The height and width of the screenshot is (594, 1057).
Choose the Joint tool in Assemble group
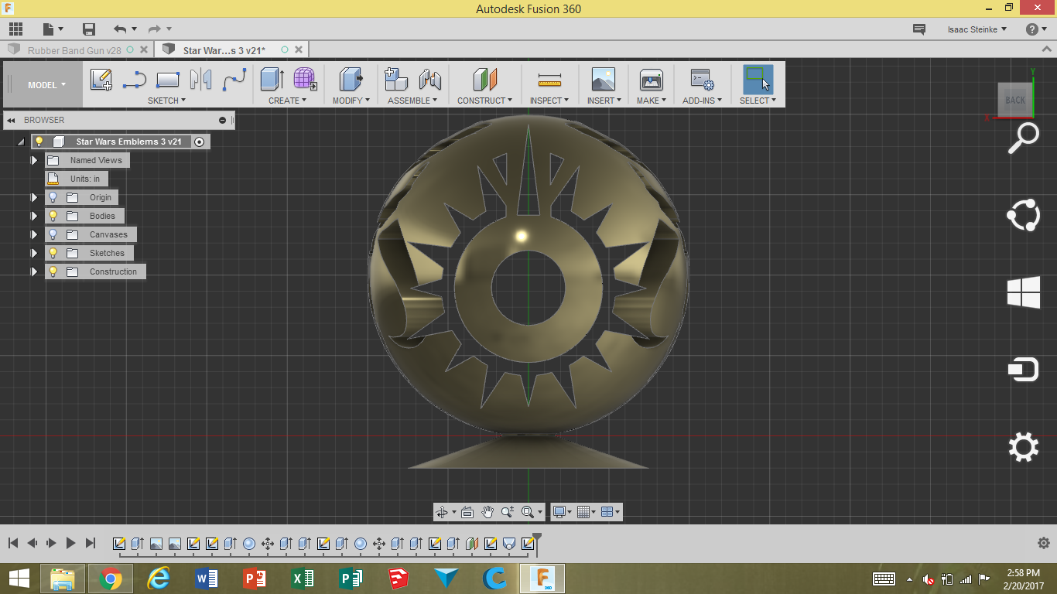pos(429,79)
